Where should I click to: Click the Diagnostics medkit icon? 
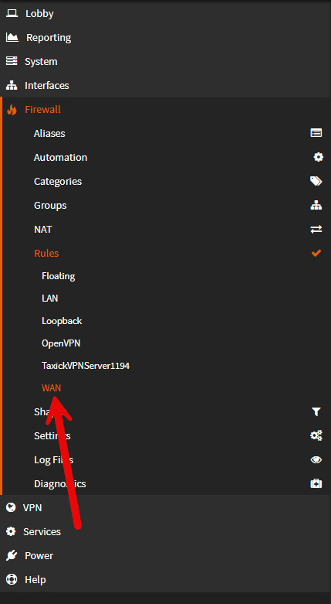tap(316, 483)
